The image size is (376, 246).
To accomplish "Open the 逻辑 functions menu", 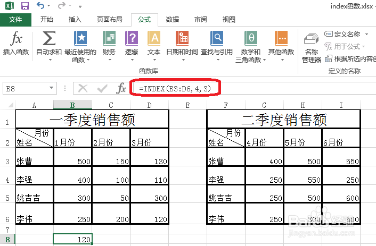I will pyautogui.click(x=132, y=46).
